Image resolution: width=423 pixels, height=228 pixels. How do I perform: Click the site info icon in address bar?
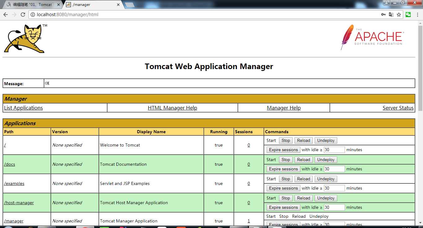tap(33, 15)
